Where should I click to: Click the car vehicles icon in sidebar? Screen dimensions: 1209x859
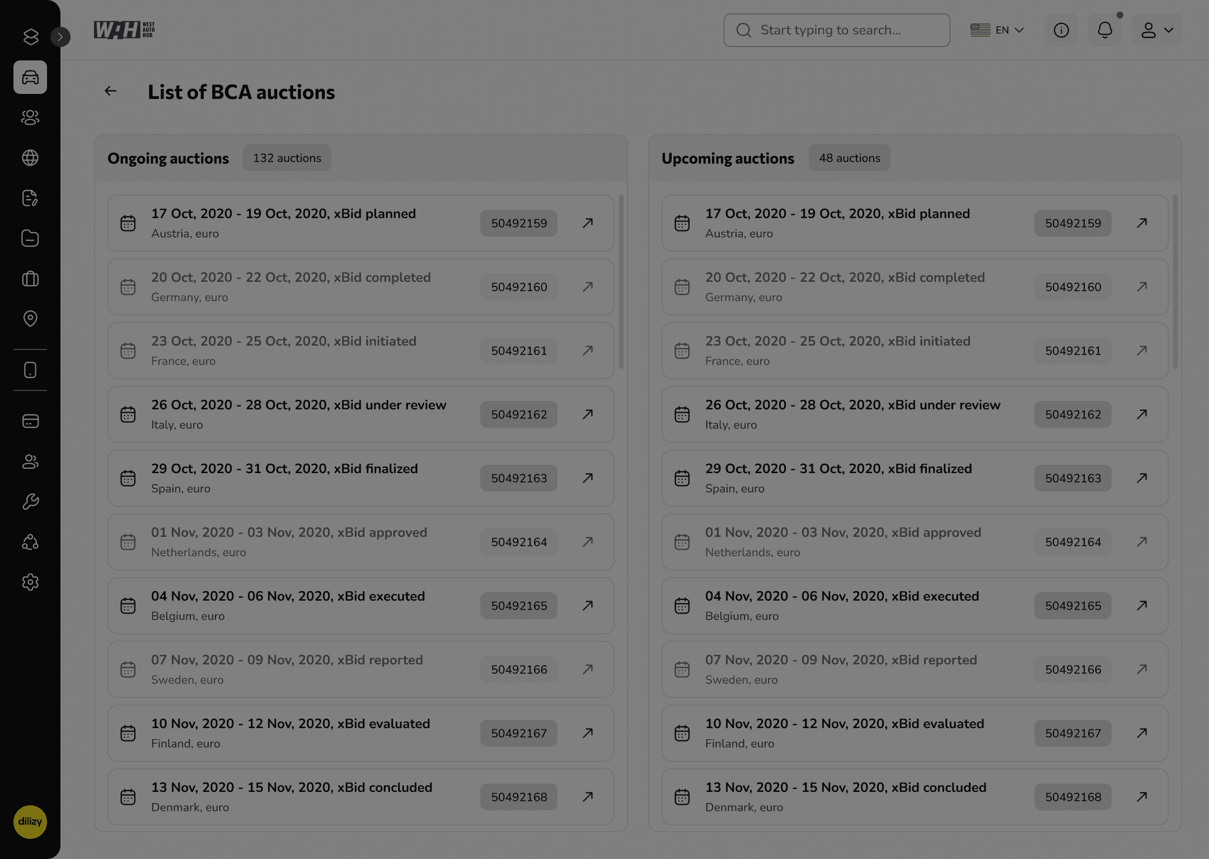click(30, 77)
